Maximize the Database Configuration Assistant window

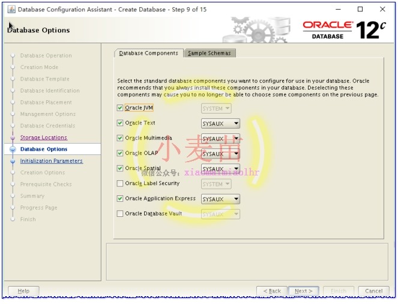tap(360, 9)
